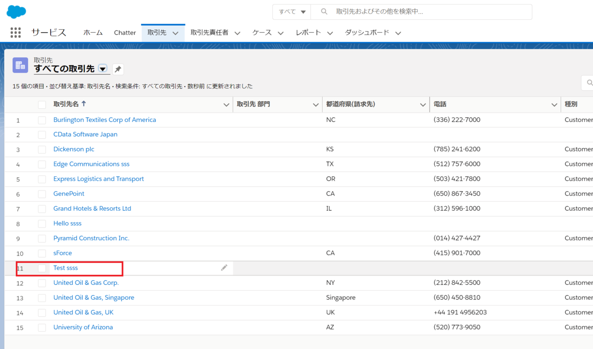Open the Test ssss account link
593x349 pixels.
point(66,268)
